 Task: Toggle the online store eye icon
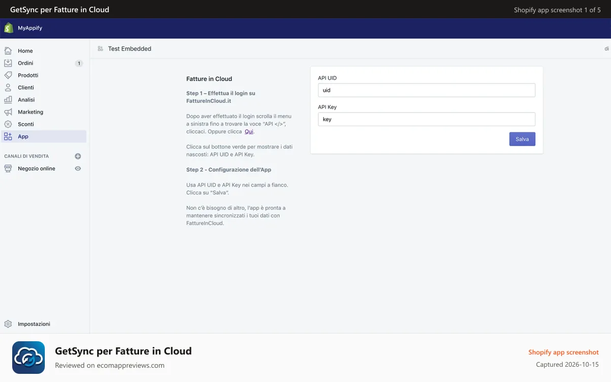(78, 169)
